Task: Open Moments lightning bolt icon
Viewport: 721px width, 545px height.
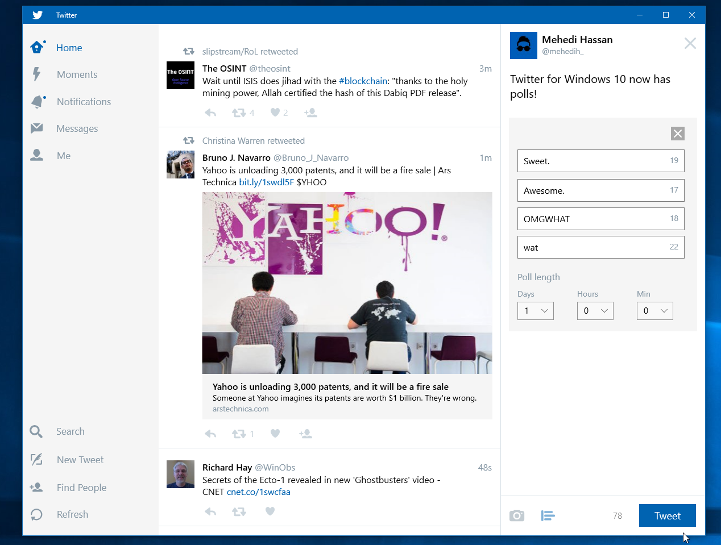Action: point(36,74)
